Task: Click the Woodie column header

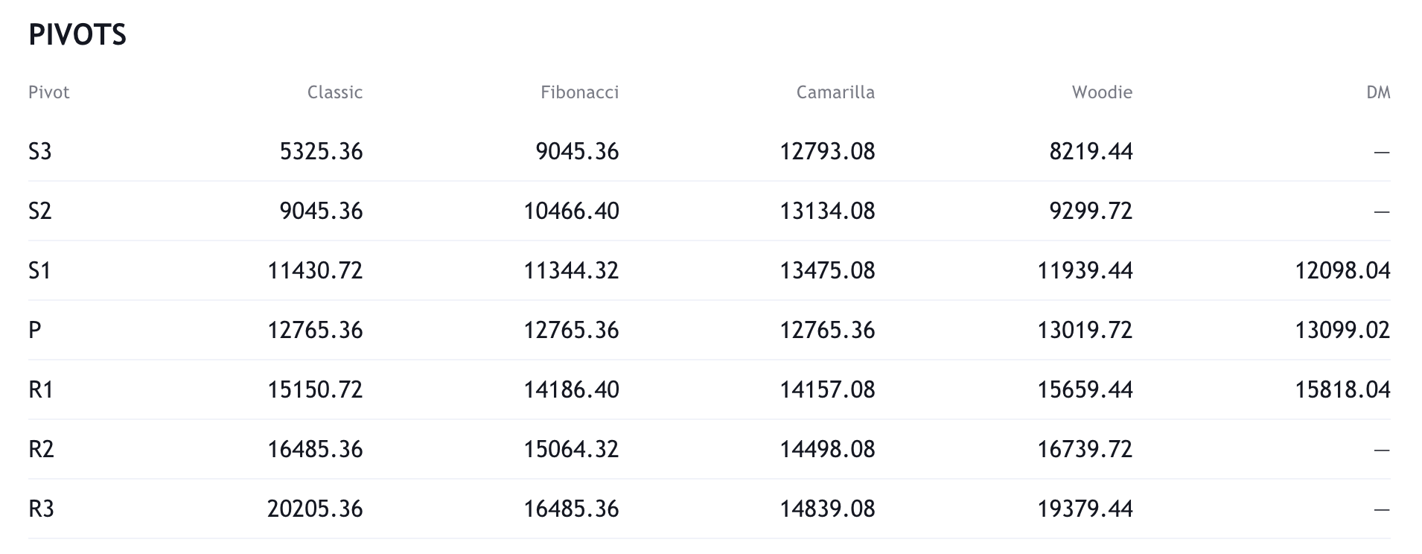Action: 1102,92
